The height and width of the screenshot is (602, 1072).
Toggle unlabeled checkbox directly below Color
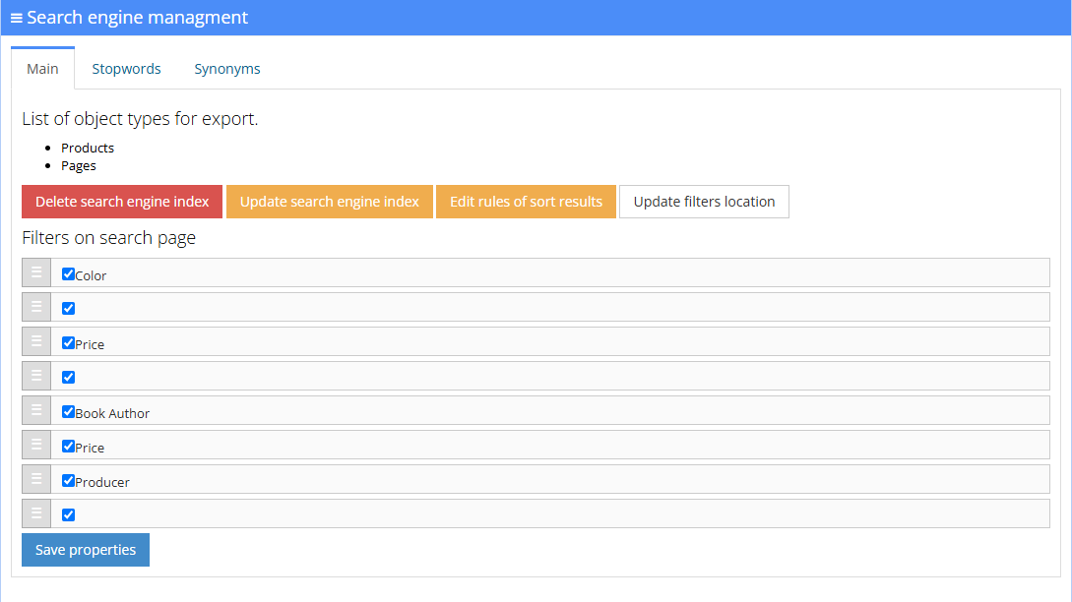(68, 308)
